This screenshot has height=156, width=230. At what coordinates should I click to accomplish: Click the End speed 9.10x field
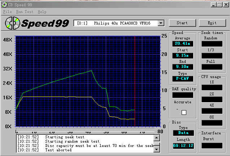(182, 67)
